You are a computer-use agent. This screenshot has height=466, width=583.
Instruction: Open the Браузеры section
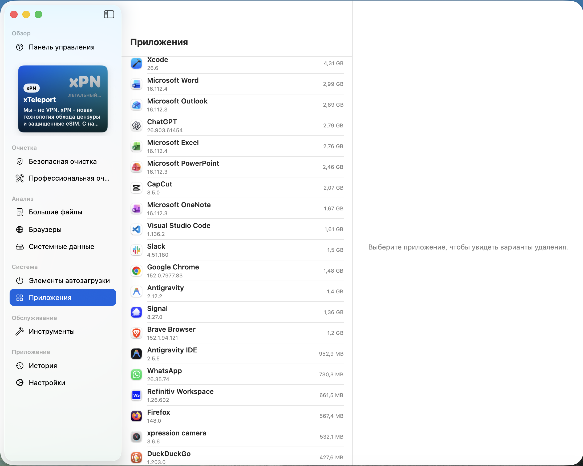pos(63,230)
